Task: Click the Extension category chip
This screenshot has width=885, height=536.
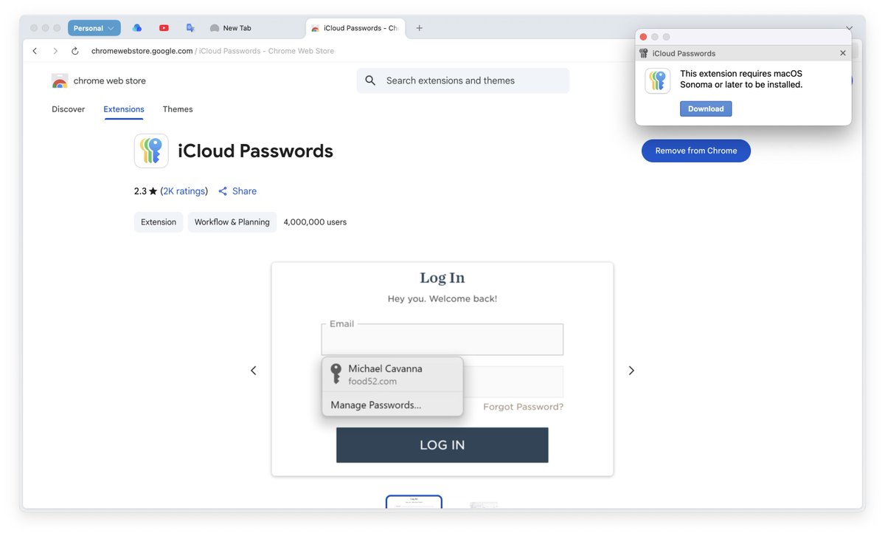Action: (x=159, y=222)
